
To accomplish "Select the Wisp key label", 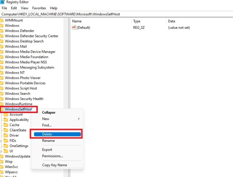I will (x=8, y=162).
